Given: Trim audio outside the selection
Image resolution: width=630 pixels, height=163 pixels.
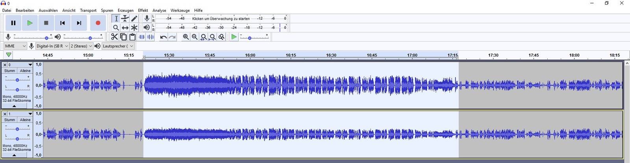Looking at the screenshot, I should [x=142, y=37].
